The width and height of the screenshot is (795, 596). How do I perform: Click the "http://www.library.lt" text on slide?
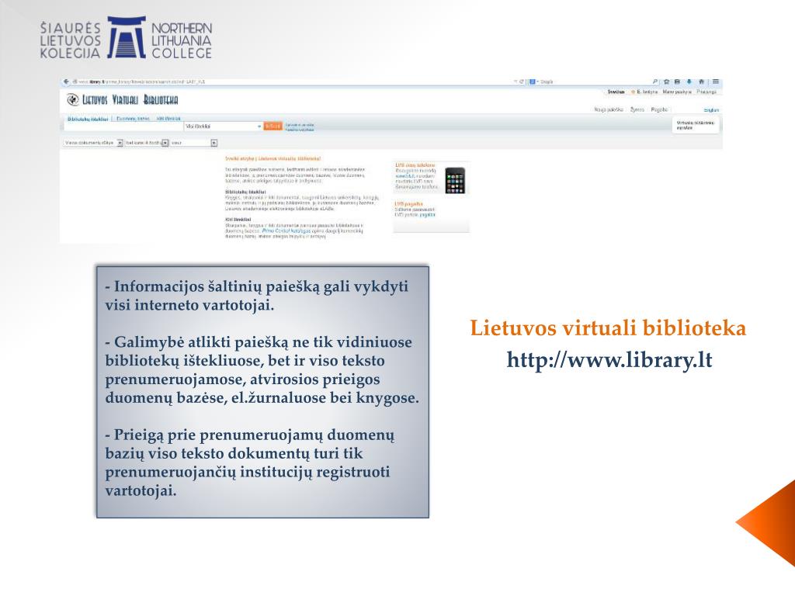(x=609, y=360)
